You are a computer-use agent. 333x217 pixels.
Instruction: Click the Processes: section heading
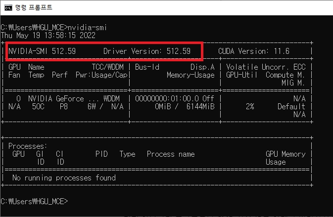pos(28,146)
